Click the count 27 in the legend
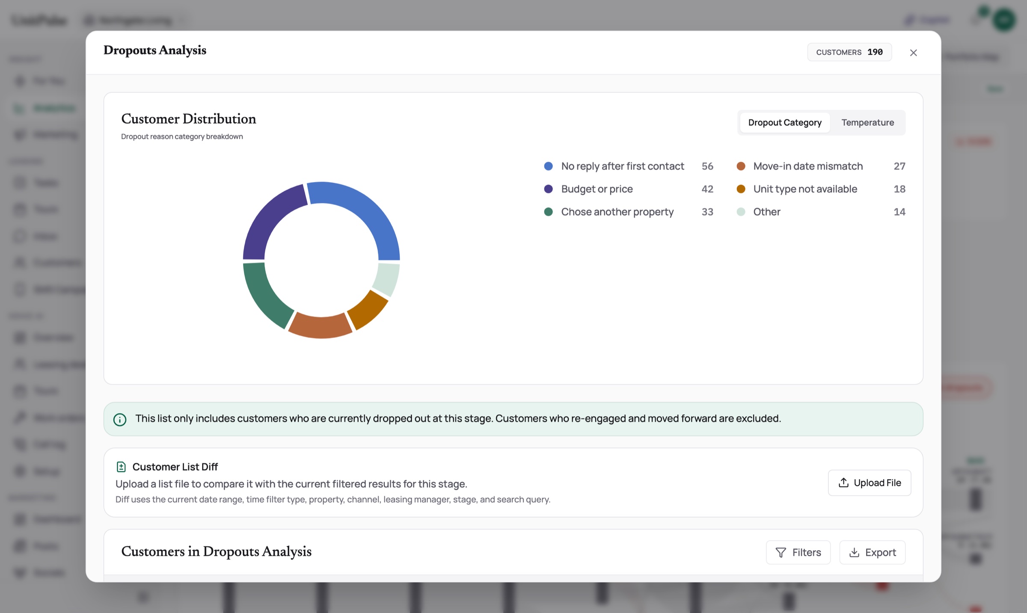 coord(899,166)
